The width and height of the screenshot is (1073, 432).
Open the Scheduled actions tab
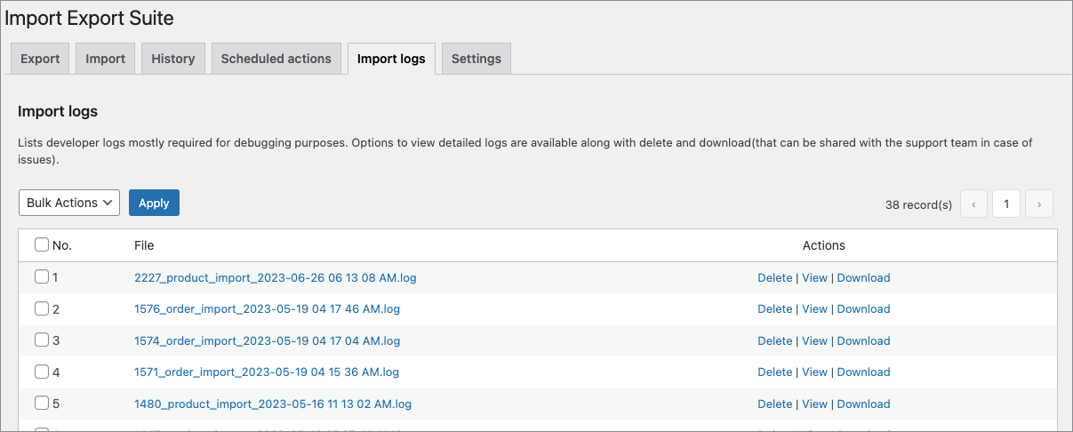click(x=276, y=59)
